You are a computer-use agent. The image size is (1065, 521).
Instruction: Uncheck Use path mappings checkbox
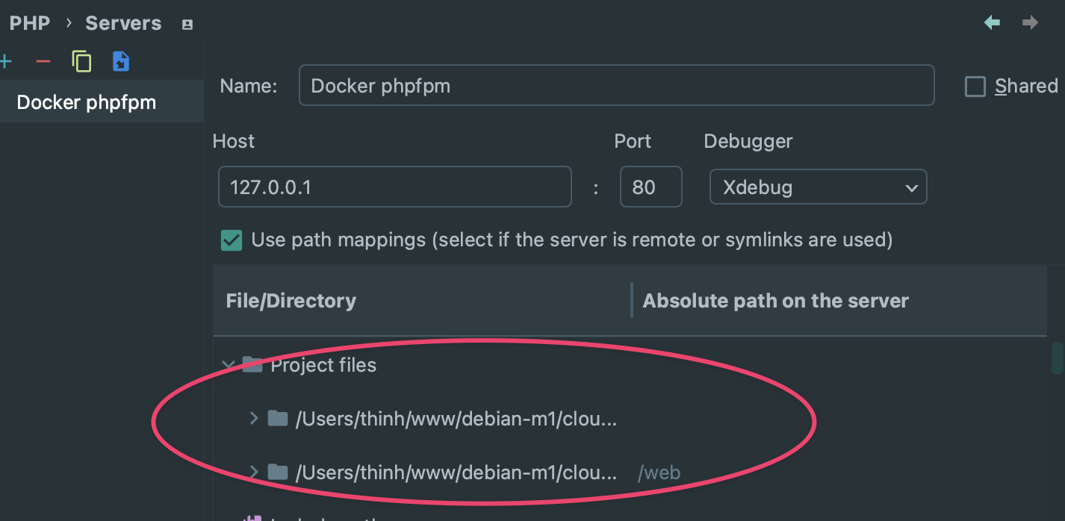coord(232,240)
